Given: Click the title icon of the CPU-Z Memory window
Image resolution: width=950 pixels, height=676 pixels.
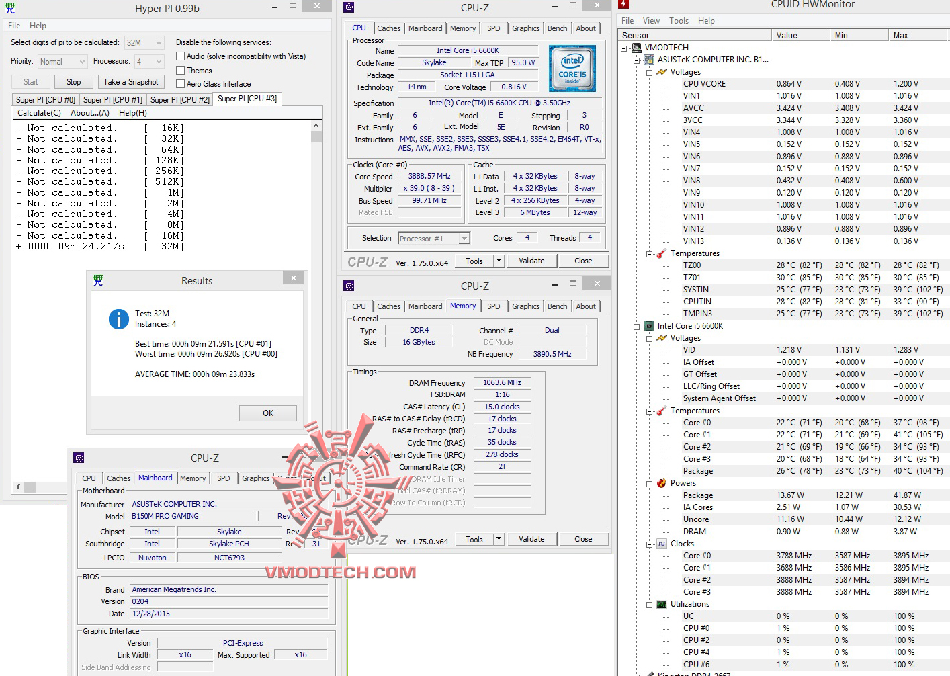Looking at the screenshot, I should click(349, 286).
